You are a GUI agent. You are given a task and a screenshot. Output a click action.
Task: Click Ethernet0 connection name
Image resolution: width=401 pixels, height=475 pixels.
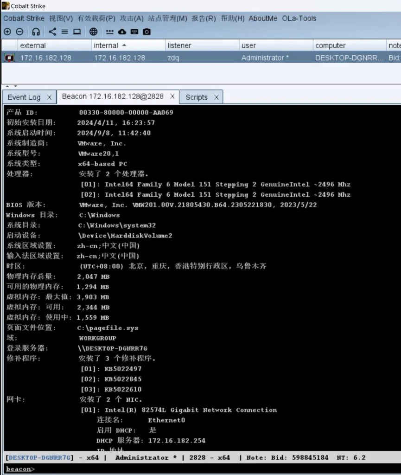[x=166, y=420]
